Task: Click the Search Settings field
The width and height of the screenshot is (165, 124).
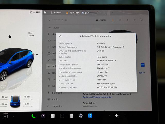Action: point(60,20)
